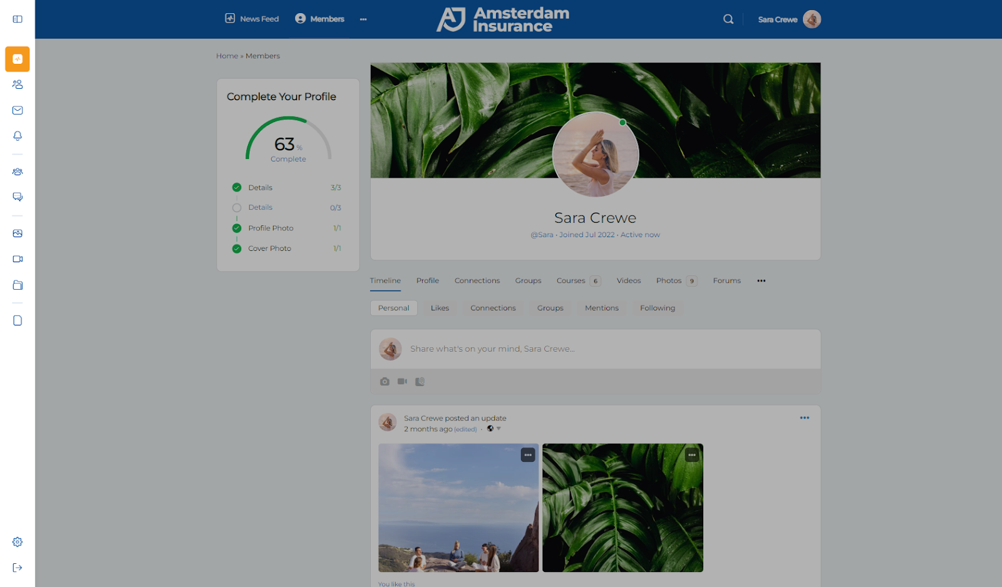The image size is (1002, 587).
Task: Switch to the Connections profile tab
Action: click(x=477, y=281)
